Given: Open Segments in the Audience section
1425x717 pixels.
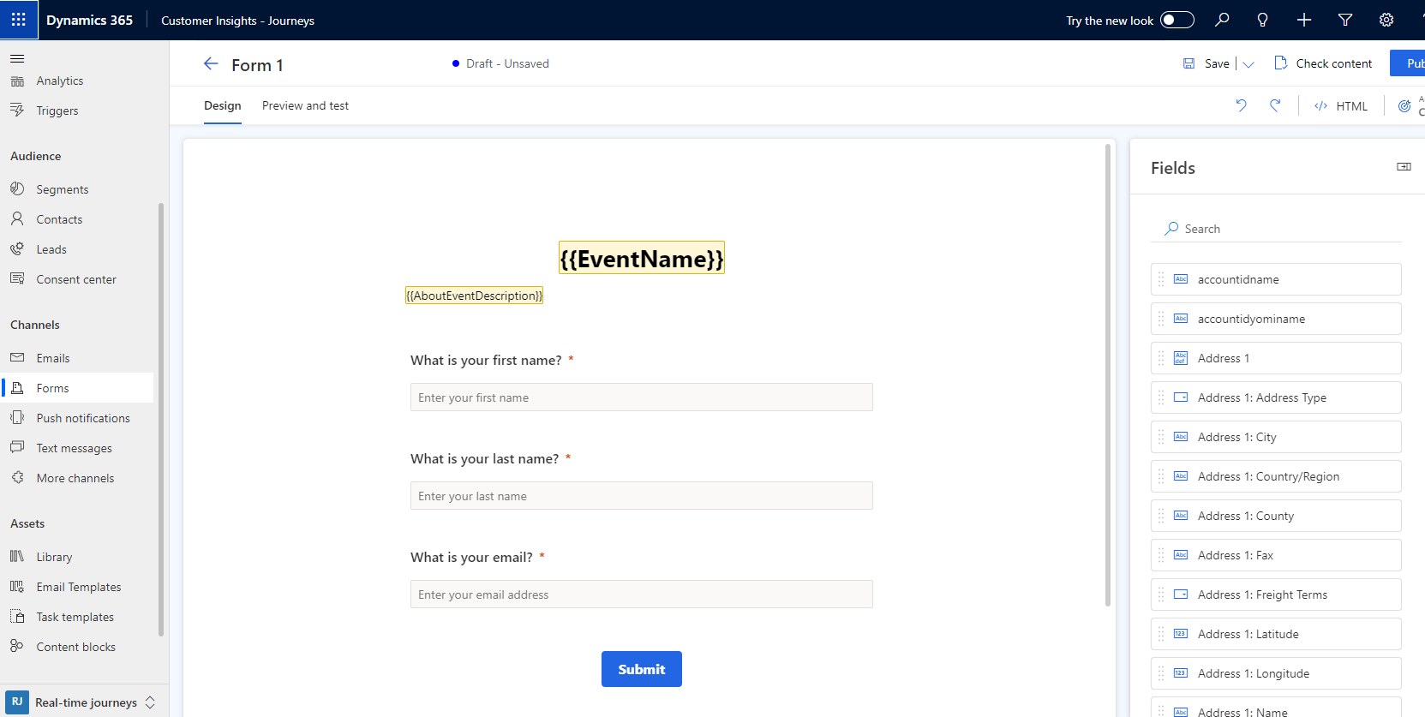Looking at the screenshot, I should [62, 189].
